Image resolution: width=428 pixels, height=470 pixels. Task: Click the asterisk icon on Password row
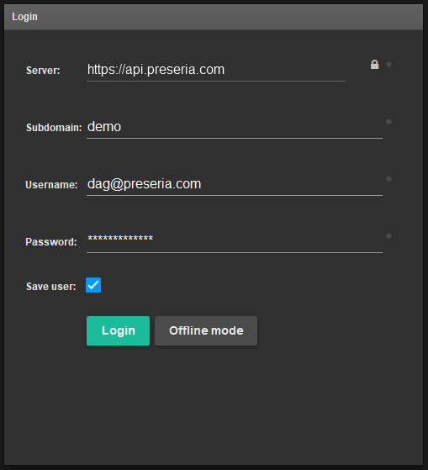tap(388, 236)
